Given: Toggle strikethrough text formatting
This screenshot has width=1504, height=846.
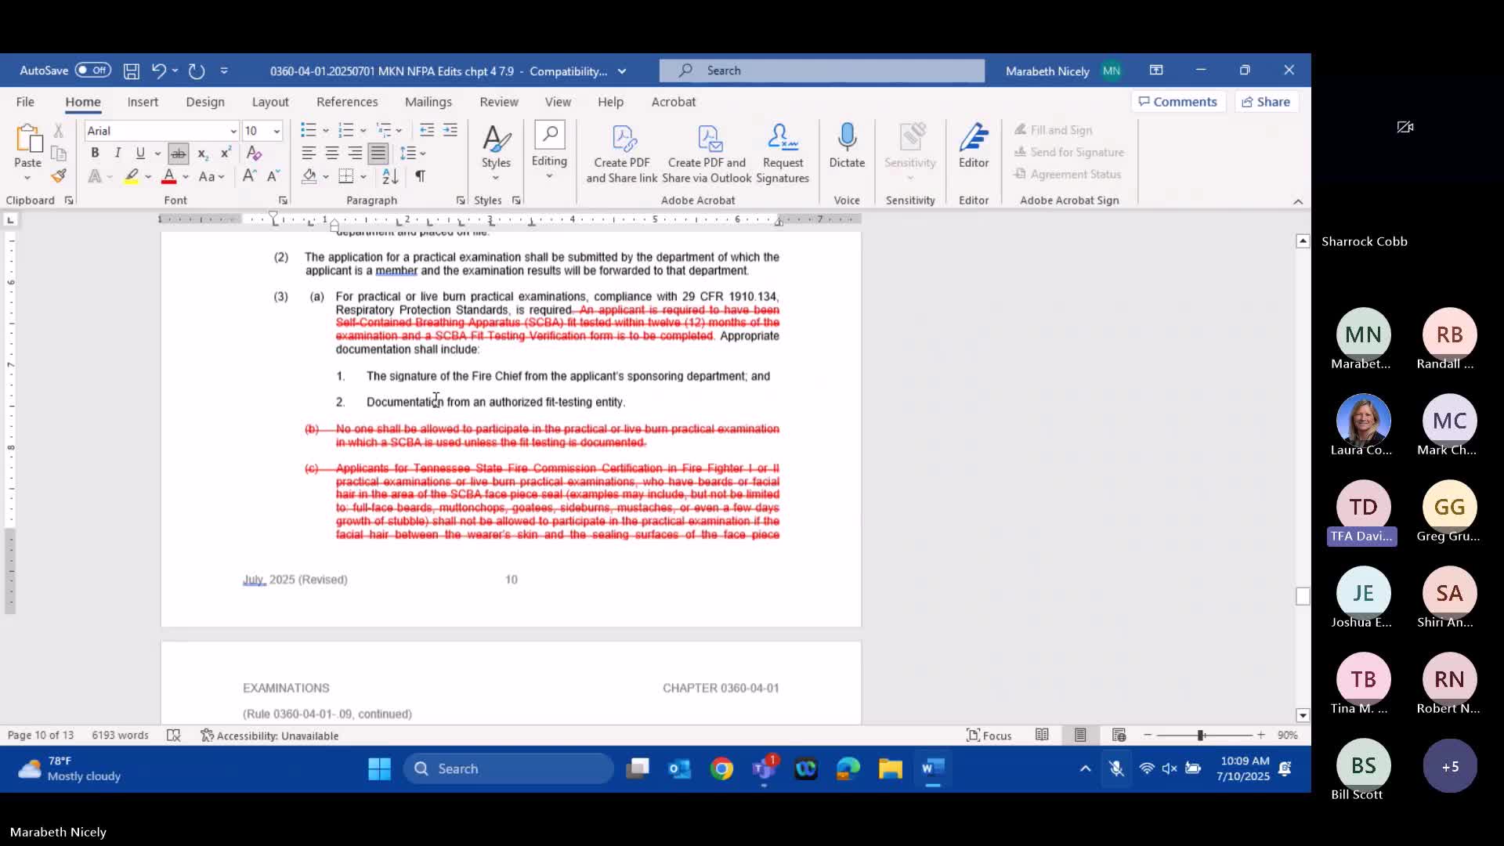Looking at the screenshot, I should pos(179,154).
